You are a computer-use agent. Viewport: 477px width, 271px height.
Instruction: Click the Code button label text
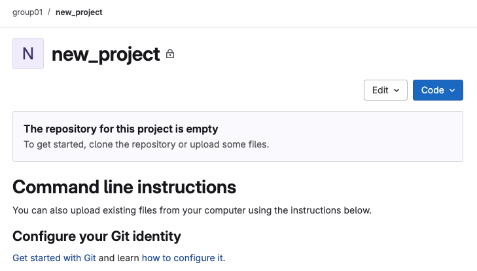coord(433,90)
